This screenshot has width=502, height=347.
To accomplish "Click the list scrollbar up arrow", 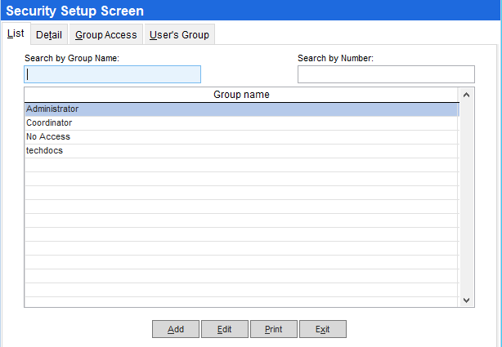I will (x=467, y=95).
